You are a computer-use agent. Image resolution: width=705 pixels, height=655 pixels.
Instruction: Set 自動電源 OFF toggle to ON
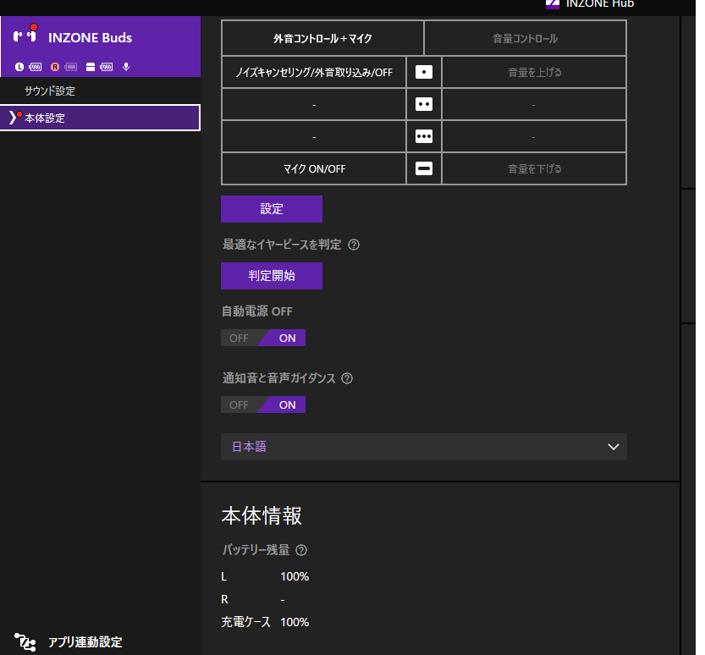point(287,338)
